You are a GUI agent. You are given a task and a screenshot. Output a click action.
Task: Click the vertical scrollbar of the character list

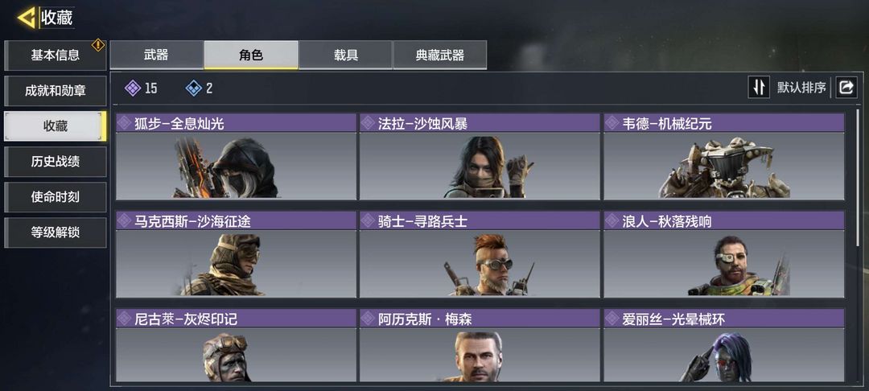pyautogui.click(x=858, y=177)
